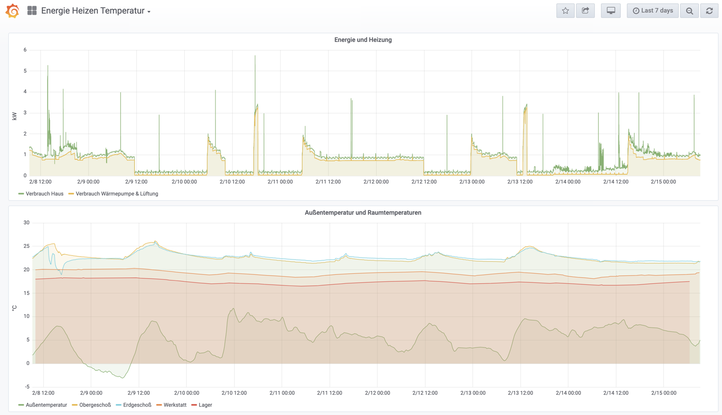Click the Lager red legend color line
The image size is (722, 415).
[x=194, y=405]
